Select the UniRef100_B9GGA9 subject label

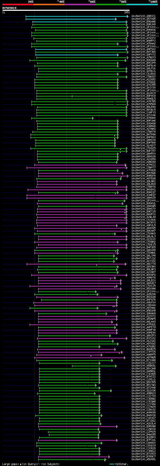[x=143, y=60]
